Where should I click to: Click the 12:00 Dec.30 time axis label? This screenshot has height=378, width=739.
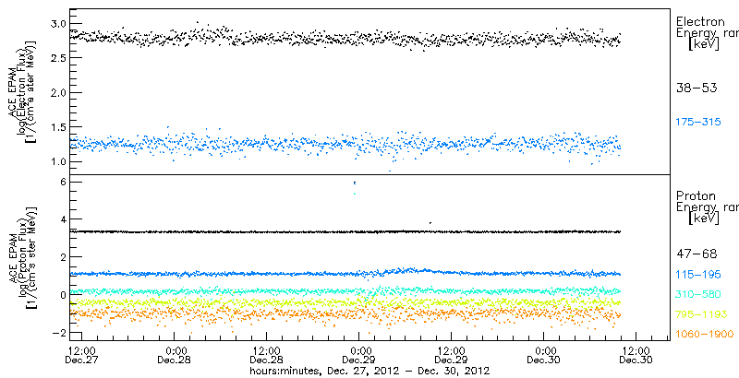pos(636,355)
